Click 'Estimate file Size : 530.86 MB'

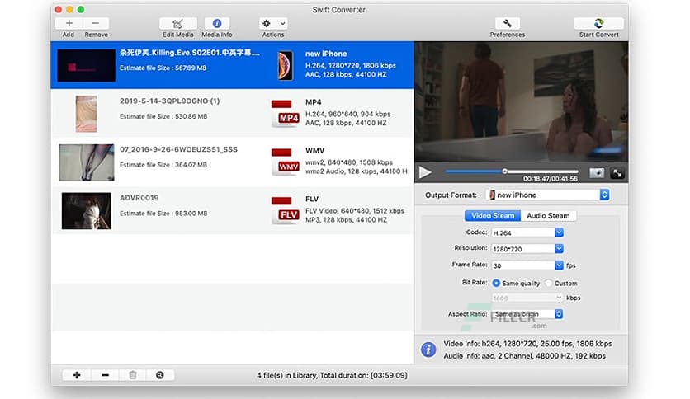pyautogui.click(x=163, y=116)
